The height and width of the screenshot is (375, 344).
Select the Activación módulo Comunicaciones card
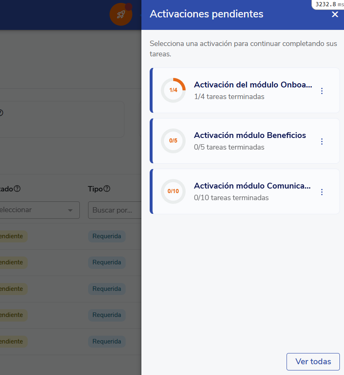[x=252, y=186]
